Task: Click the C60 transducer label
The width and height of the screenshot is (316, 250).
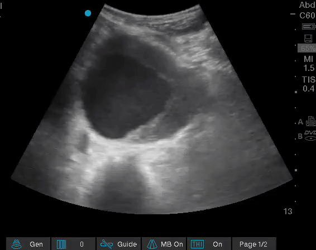Action: pos(307,15)
